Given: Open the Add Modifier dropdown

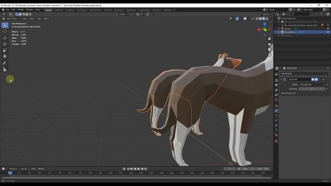Looking at the screenshot, I should (x=305, y=73).
